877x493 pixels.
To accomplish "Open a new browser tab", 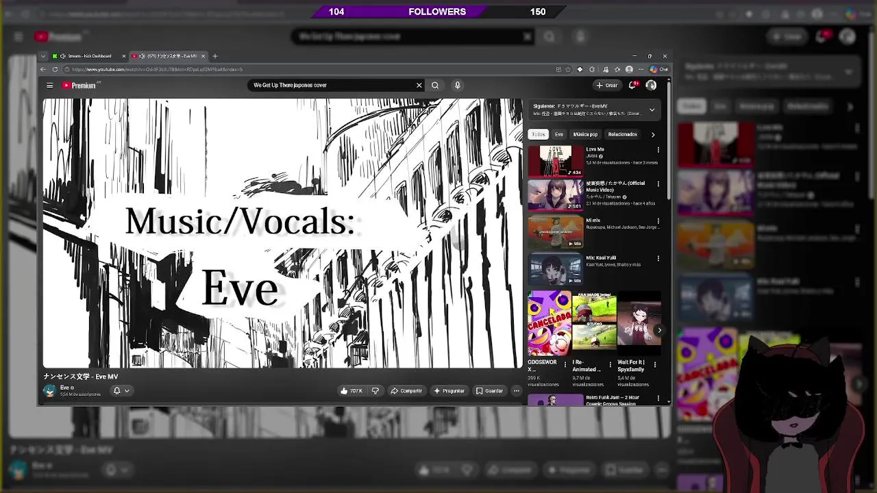I will pyautogui.click(x=214, y=56).
